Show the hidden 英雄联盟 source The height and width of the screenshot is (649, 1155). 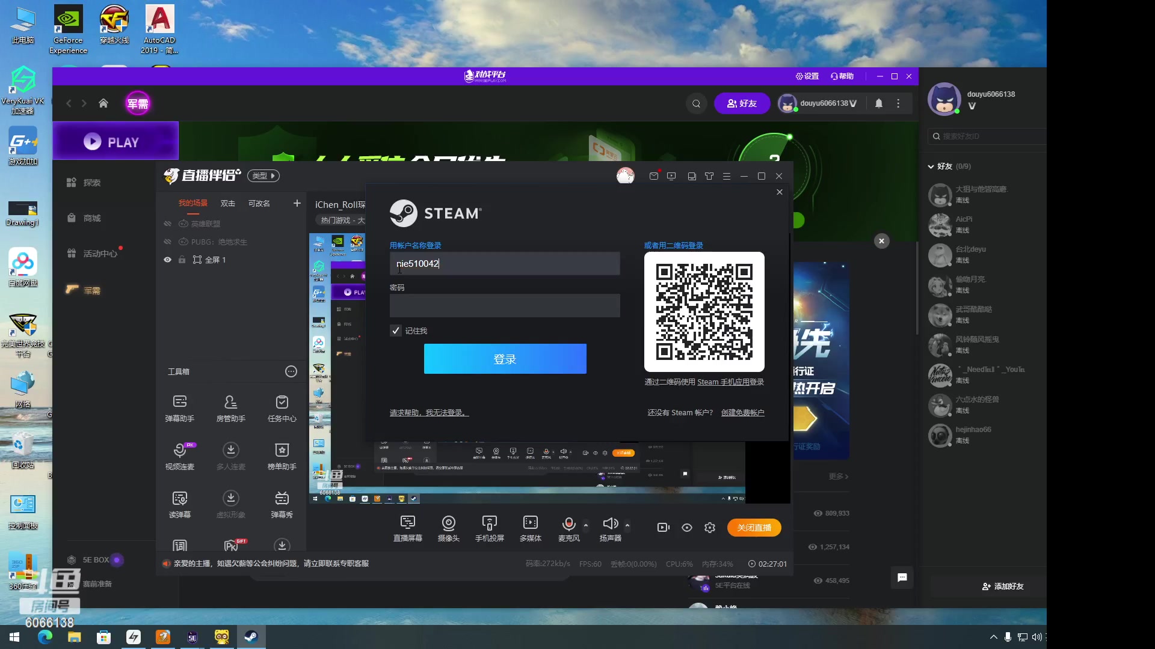pos(168,224)
